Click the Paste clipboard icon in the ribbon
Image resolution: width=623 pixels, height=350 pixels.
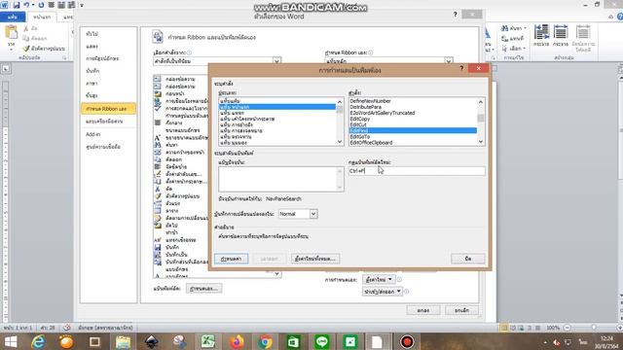(11, 32)
